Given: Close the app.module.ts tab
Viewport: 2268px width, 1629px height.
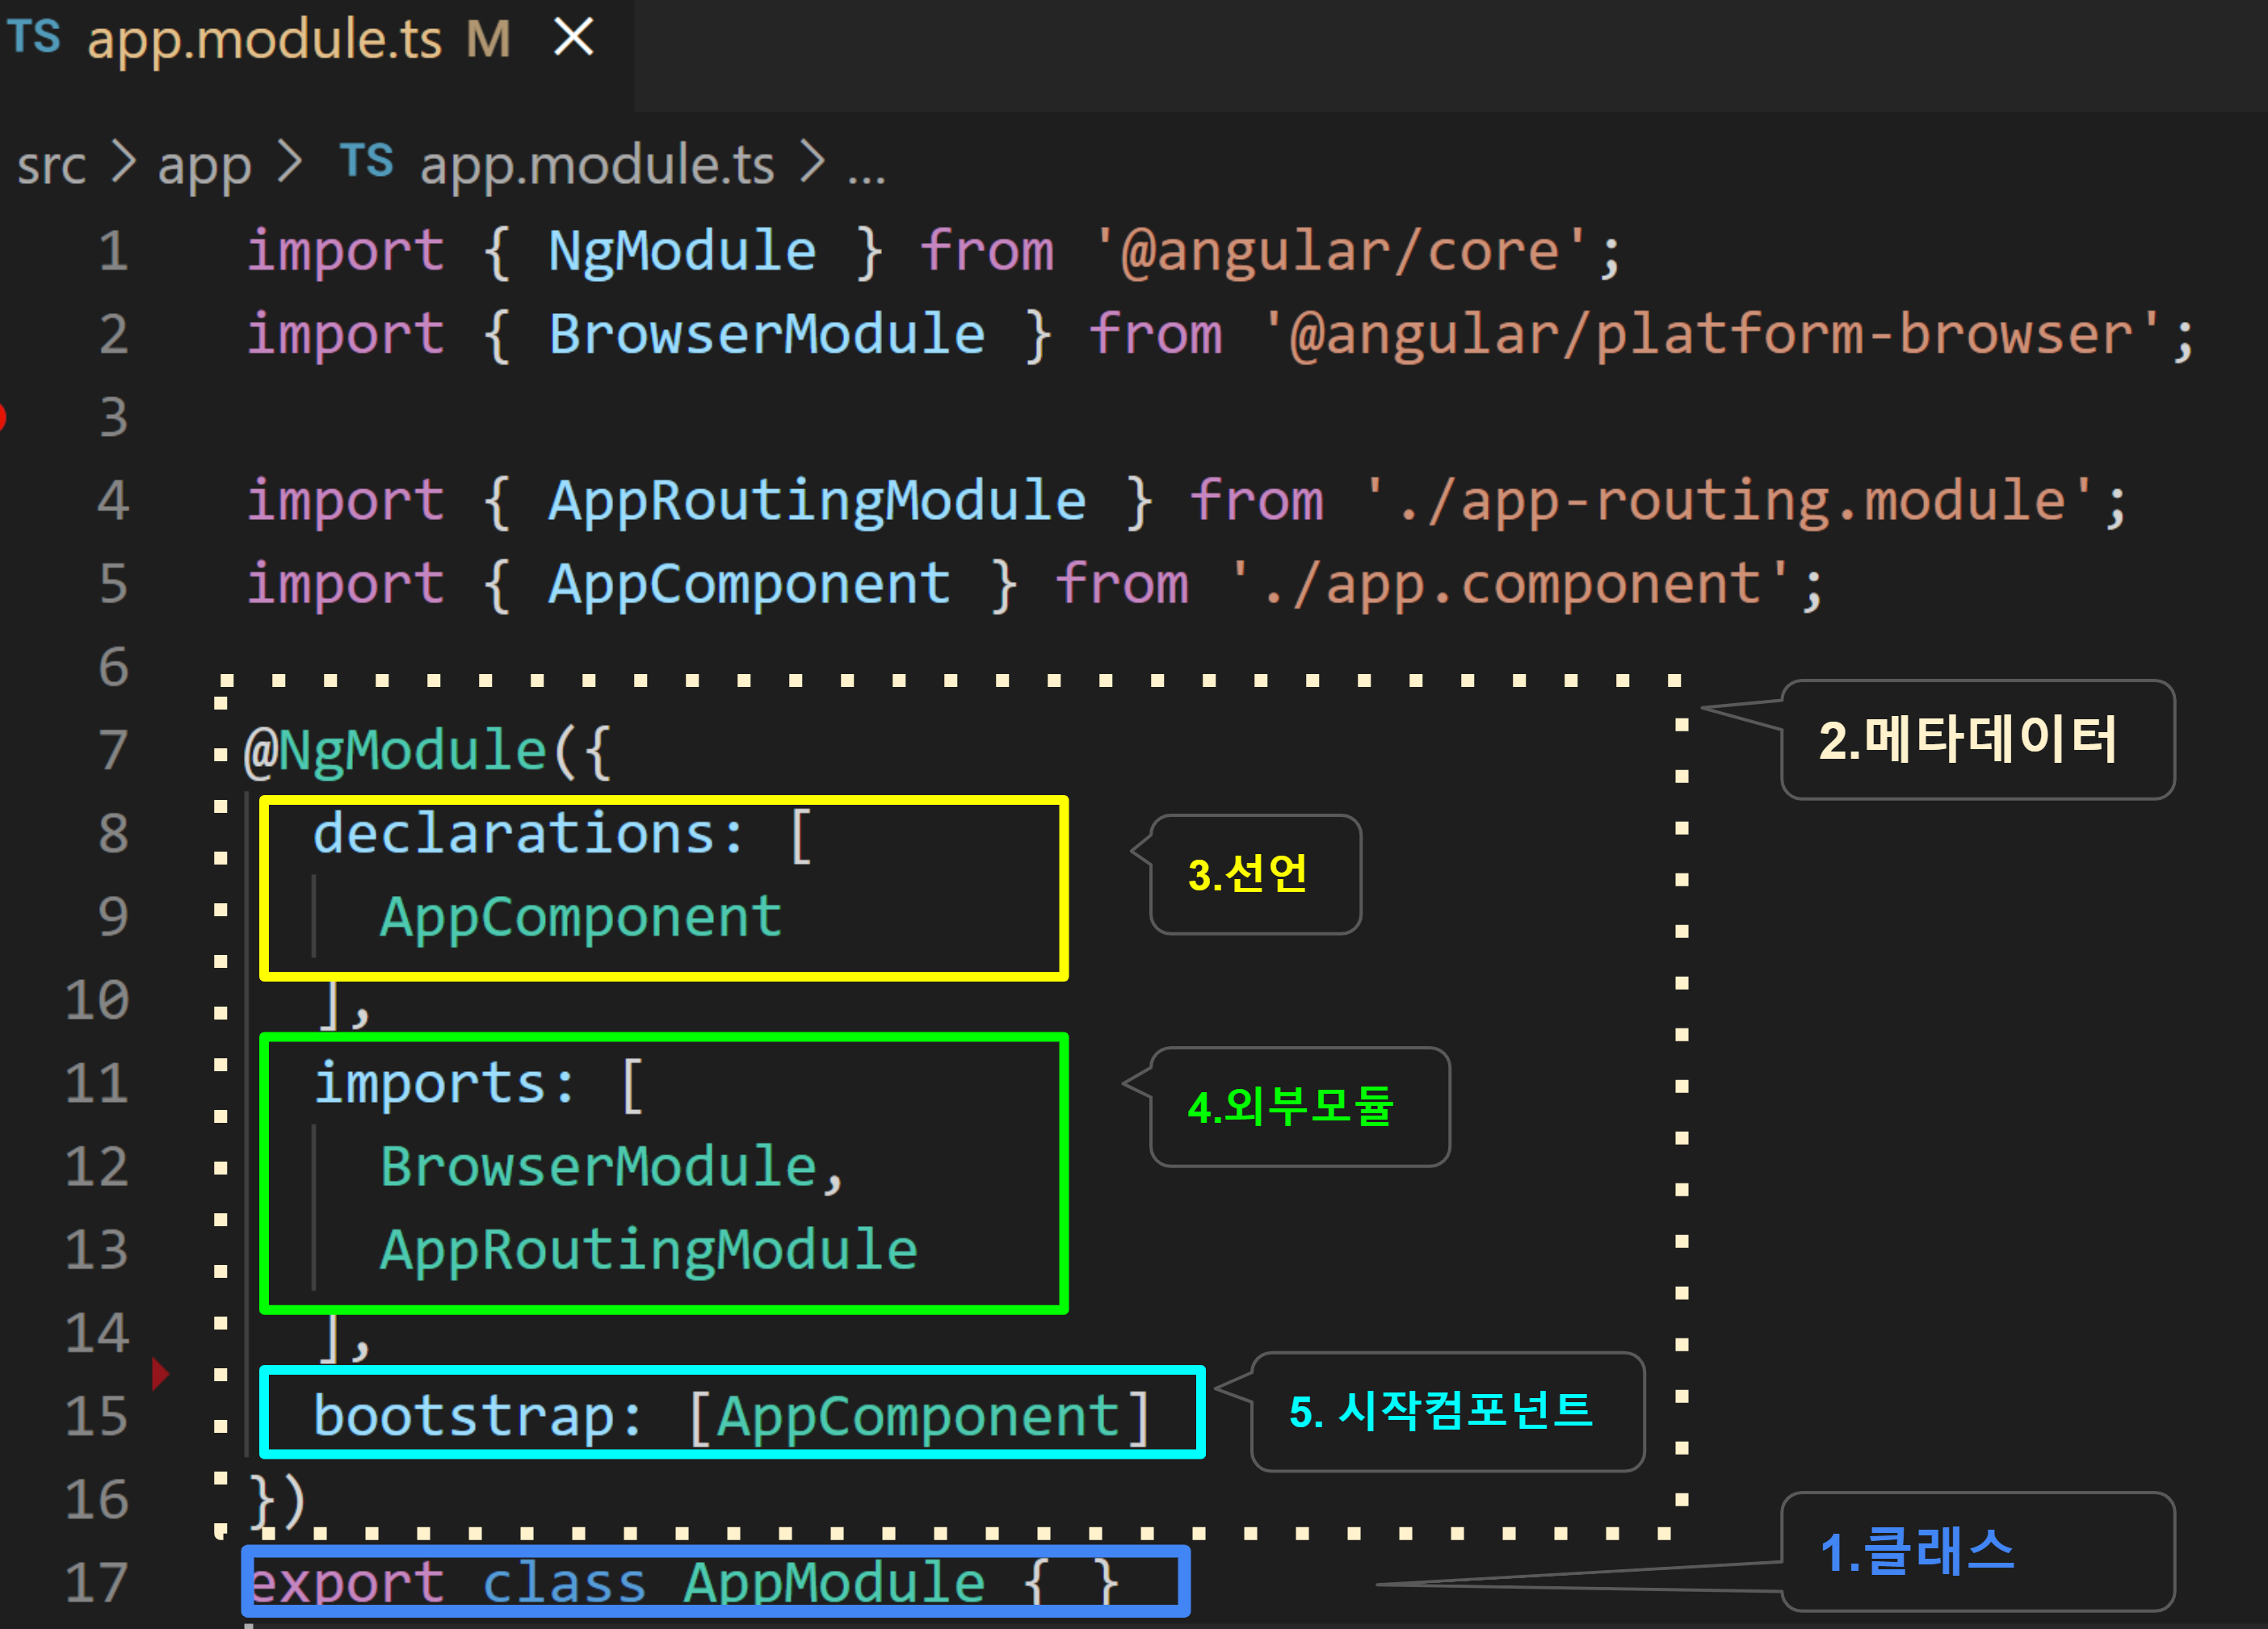Looking at the screenshot, I should 574,38.
